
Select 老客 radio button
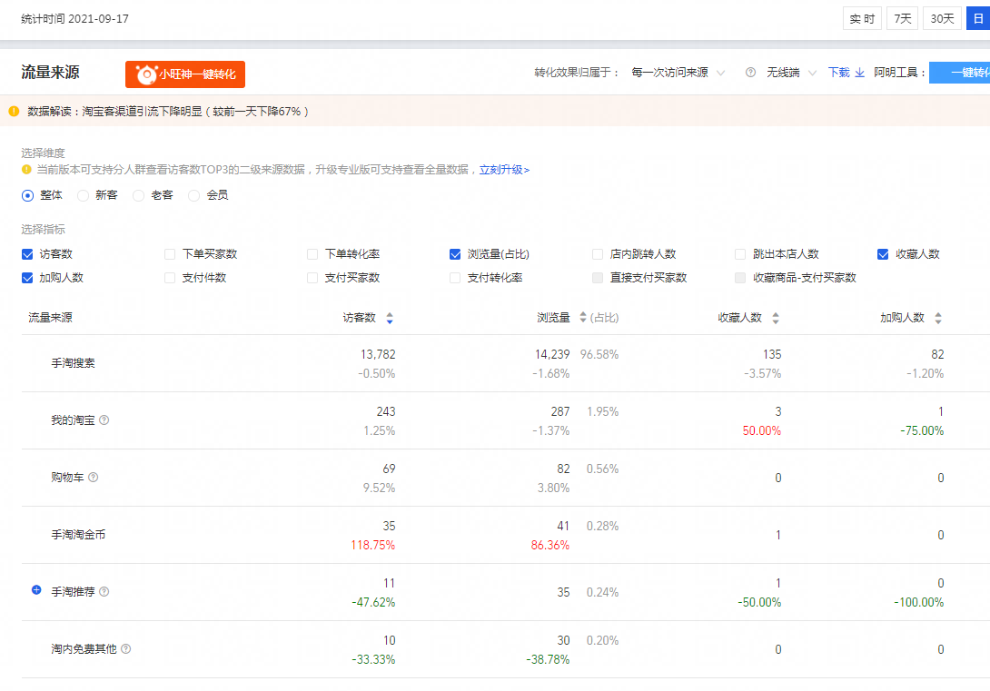(x=138, y=195)
